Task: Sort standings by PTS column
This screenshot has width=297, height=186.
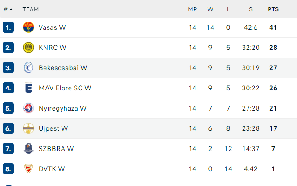Action: (x=273, y=9)
